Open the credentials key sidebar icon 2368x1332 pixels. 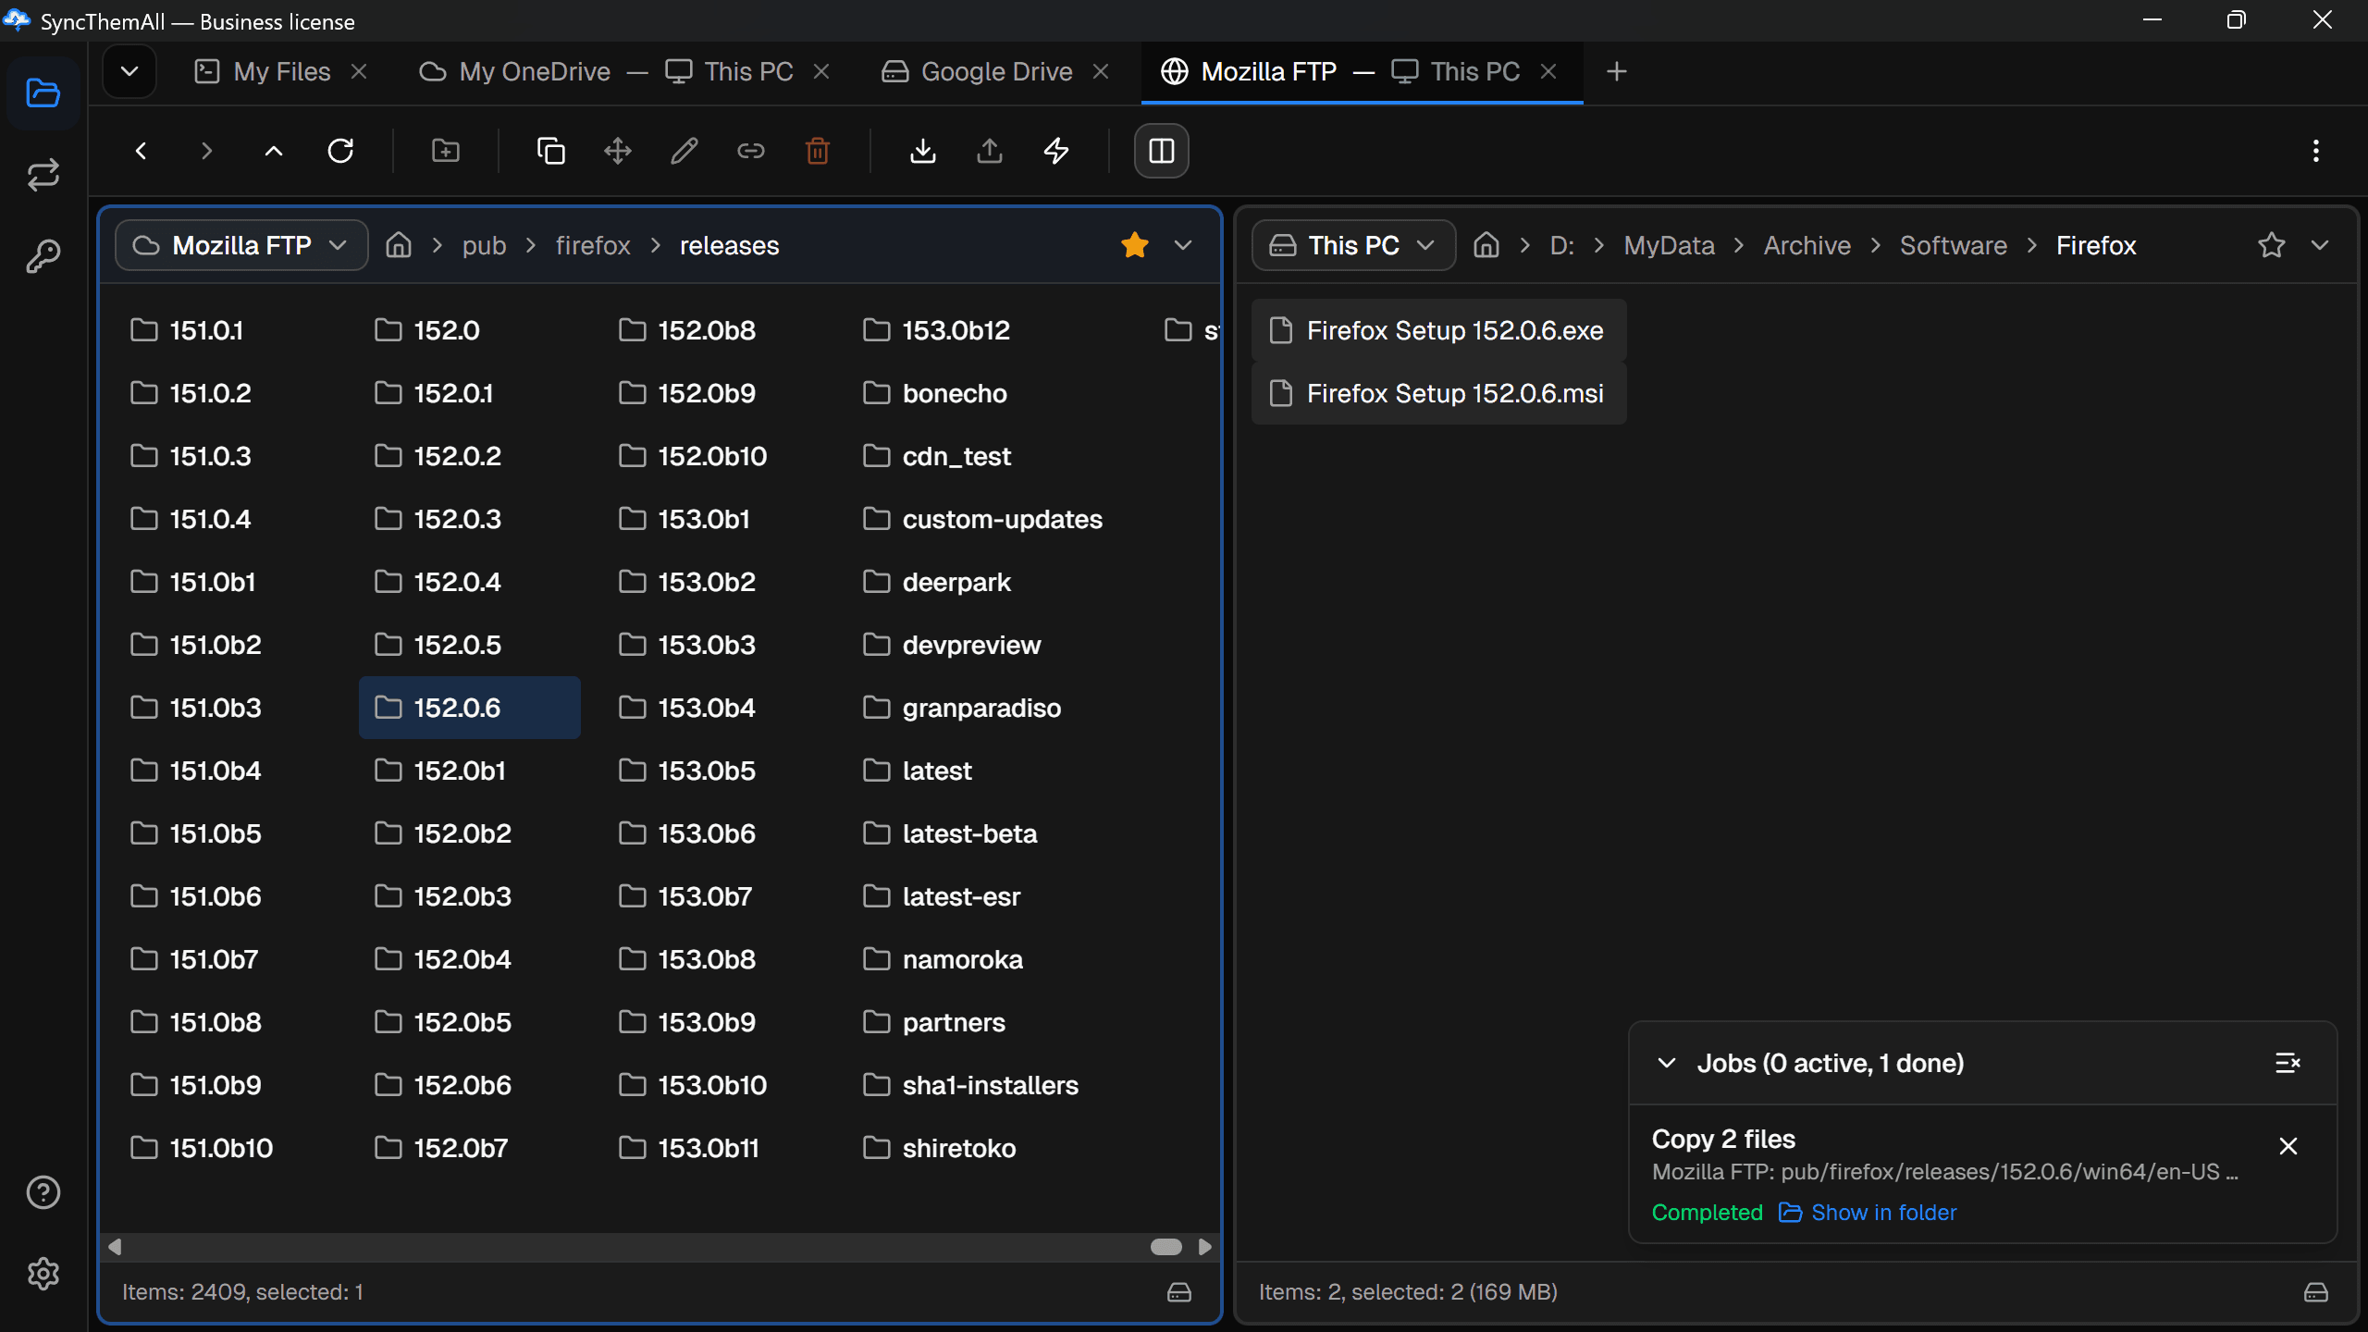coord(43,256)
